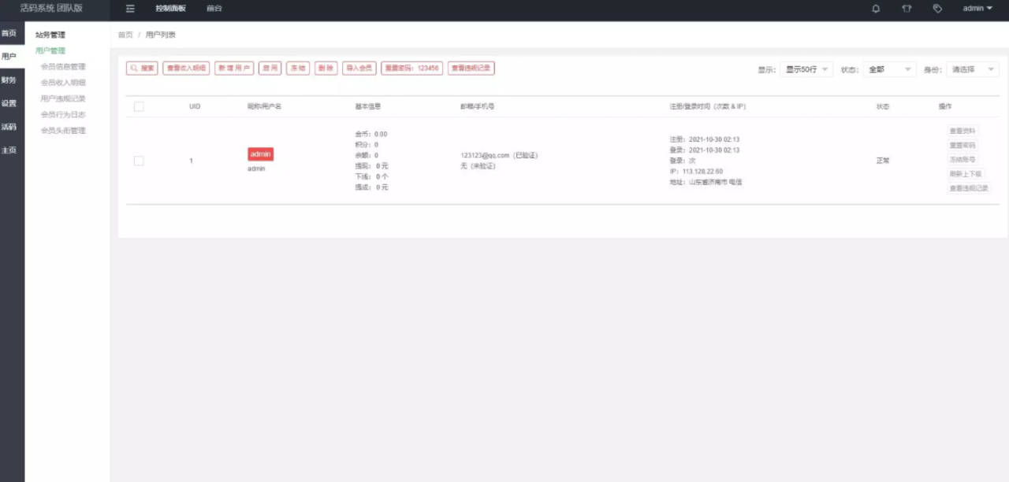
Task: Click 重置密码: 123456 button
Action: [x=412, y=69]
